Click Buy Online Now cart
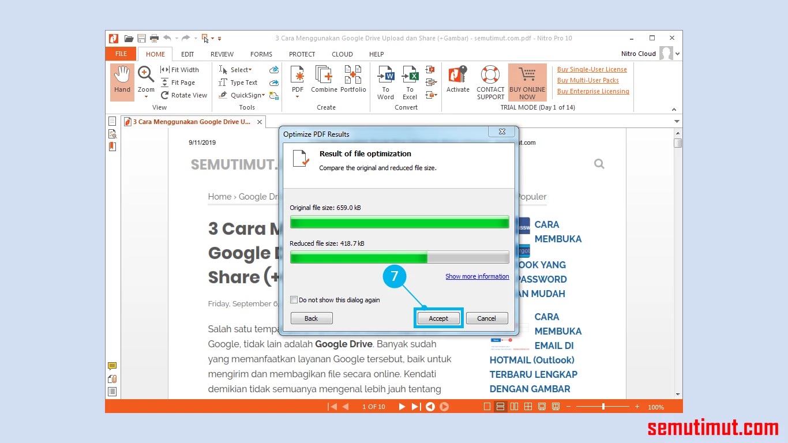The width and height of the screenshot is (788, 443). (x=527, y=82)
